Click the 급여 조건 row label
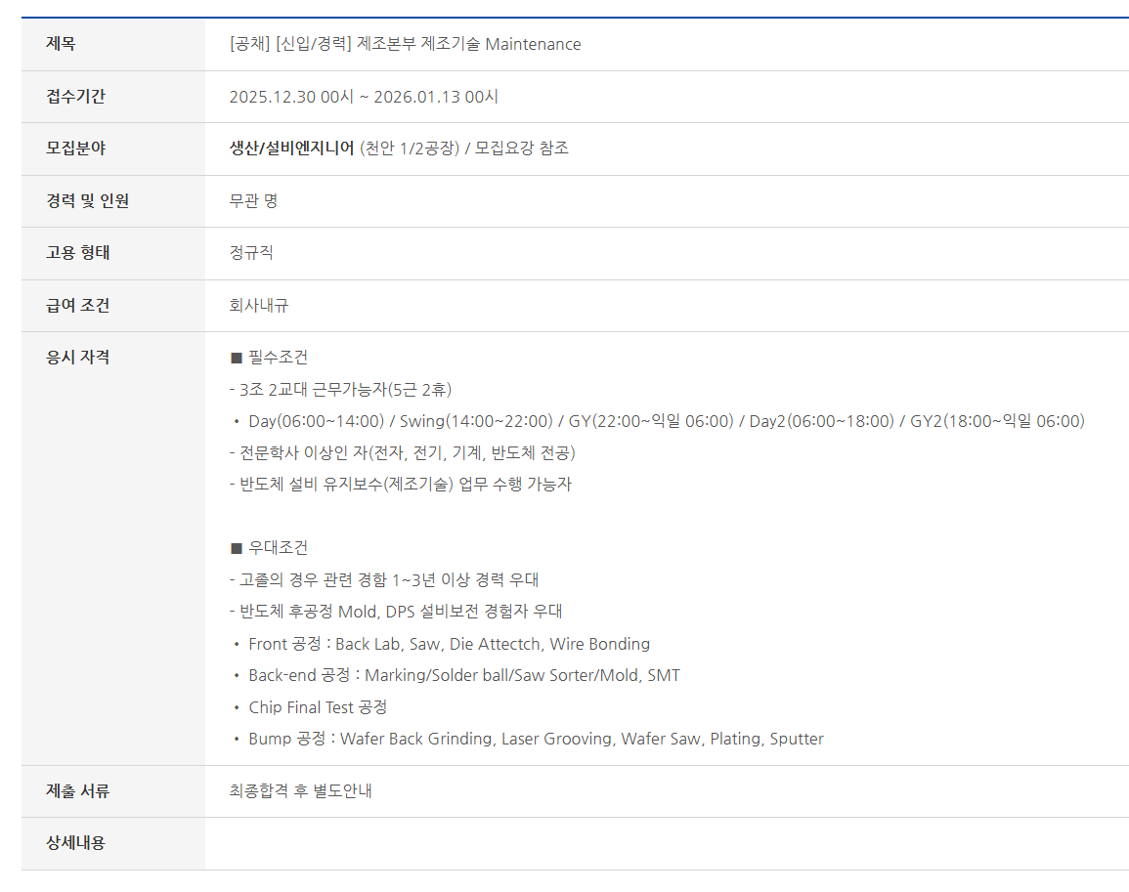1129x892 pixels. point(78,306)
